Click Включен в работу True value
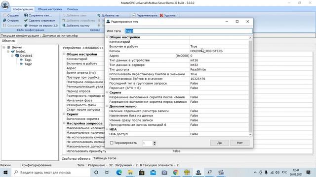The height and width of the screenshot is (177, 316). tap(219, 46)
